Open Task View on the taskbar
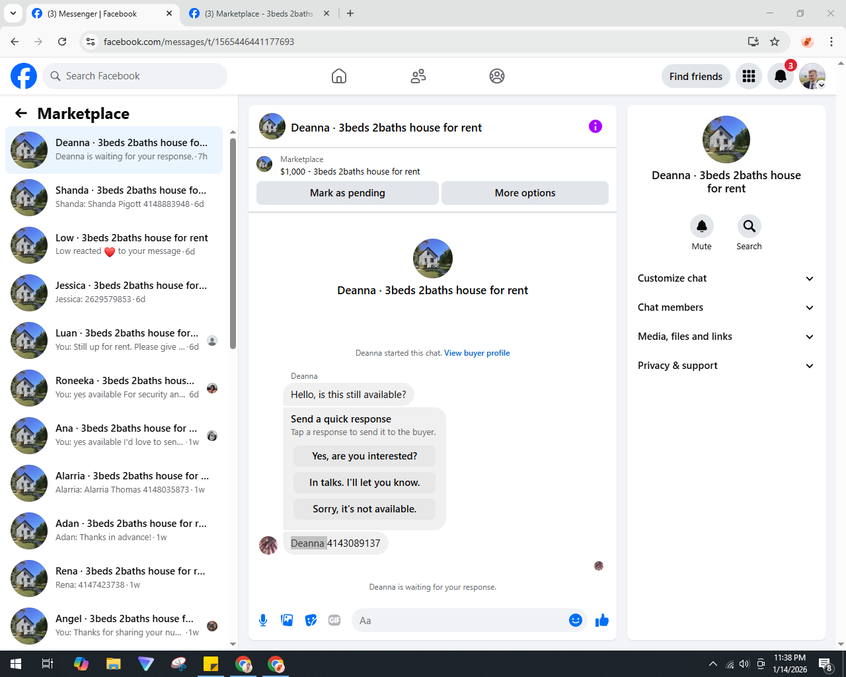This screenshot has height=677, width=846. click(48, 664)
